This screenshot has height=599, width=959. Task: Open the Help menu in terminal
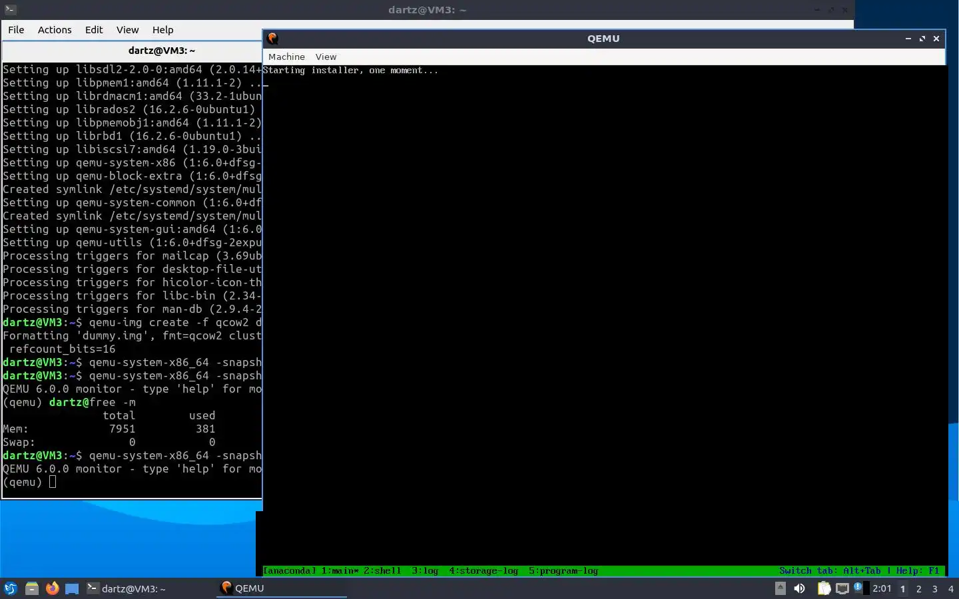pyautogui.click(x=162, y=30)
